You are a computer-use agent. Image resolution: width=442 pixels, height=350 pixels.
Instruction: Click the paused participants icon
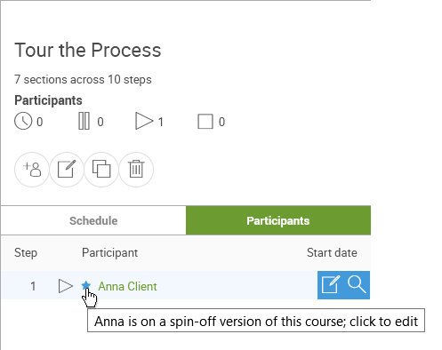[84, 121]
